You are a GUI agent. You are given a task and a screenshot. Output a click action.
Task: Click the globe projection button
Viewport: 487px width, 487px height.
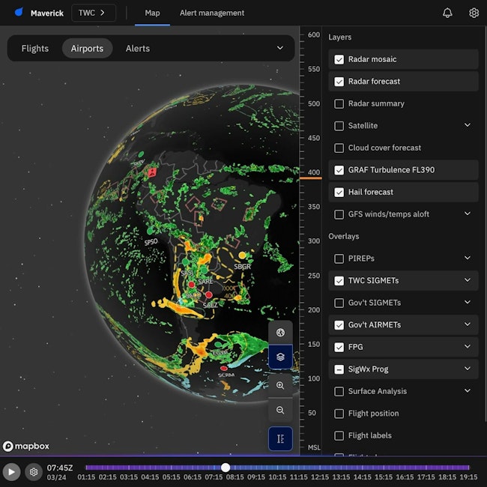pos(280,333)
